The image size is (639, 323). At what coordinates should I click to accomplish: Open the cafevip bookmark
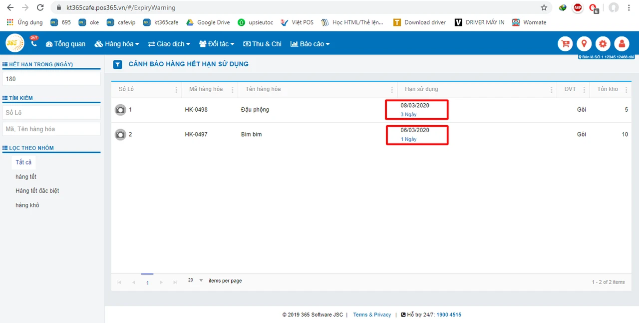tap(121, 22)
